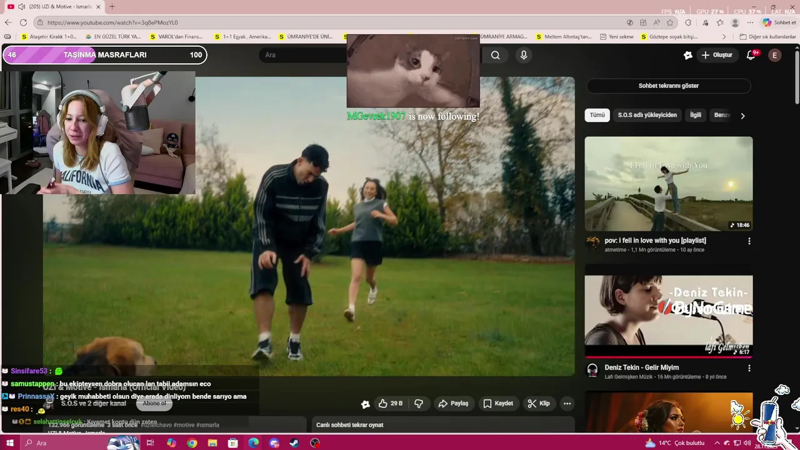Open Task View on taskbar
The width and height of the screenshot is (800, 450).
pyautogui.click(x=150, y=442)
